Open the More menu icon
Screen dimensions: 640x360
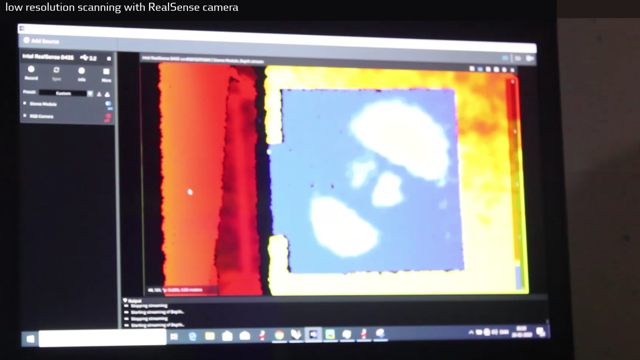click(106, 72)
